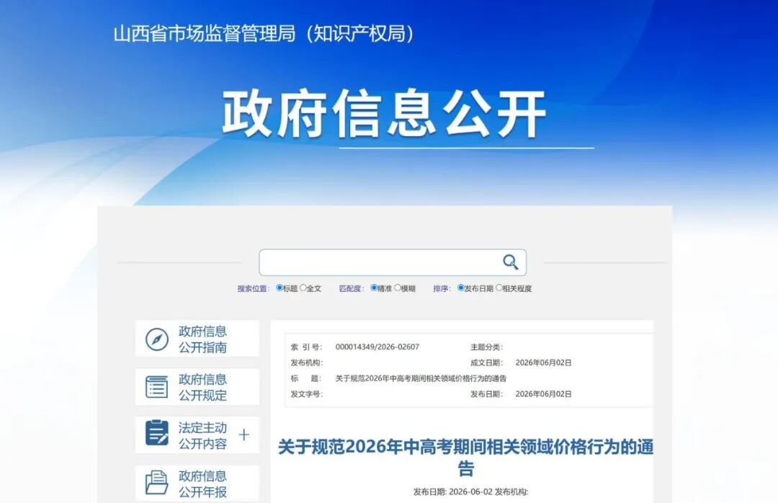Click the 排序 label
Image resolution: width=778 pixels, height=503 pixels.
(x=442, y=288)
